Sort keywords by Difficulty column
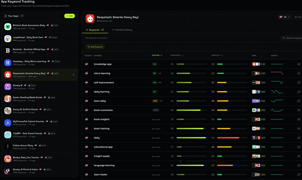302x180 pixels. click(x=217, y=55)
